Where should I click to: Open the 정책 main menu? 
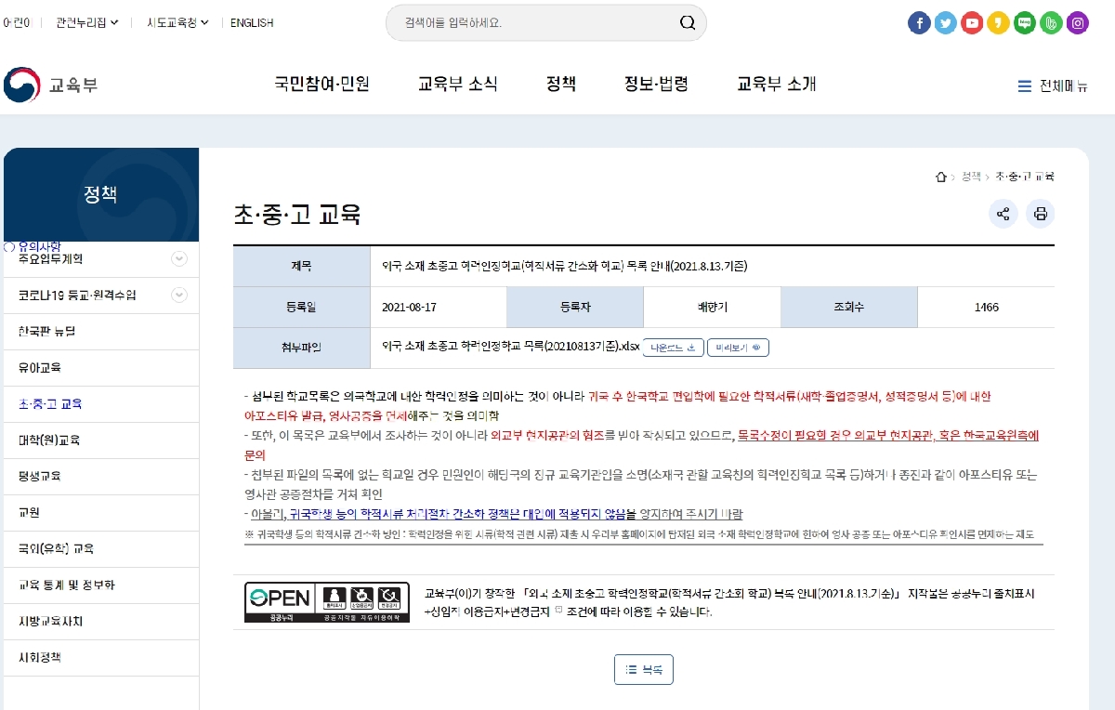(x=561, y=85)
